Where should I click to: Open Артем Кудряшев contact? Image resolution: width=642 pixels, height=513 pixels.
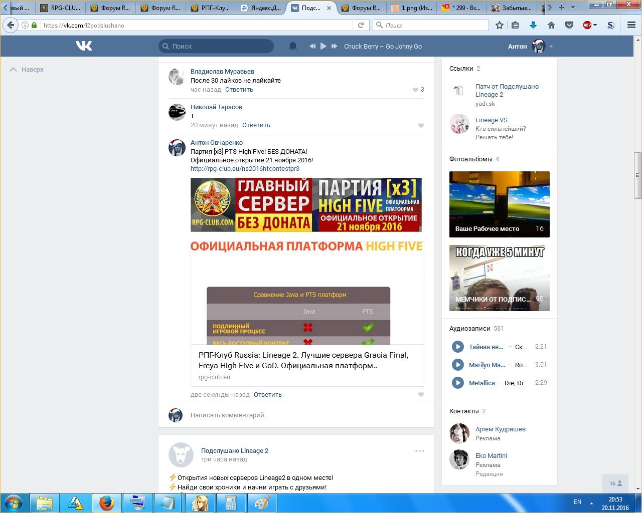click(501, 429)
